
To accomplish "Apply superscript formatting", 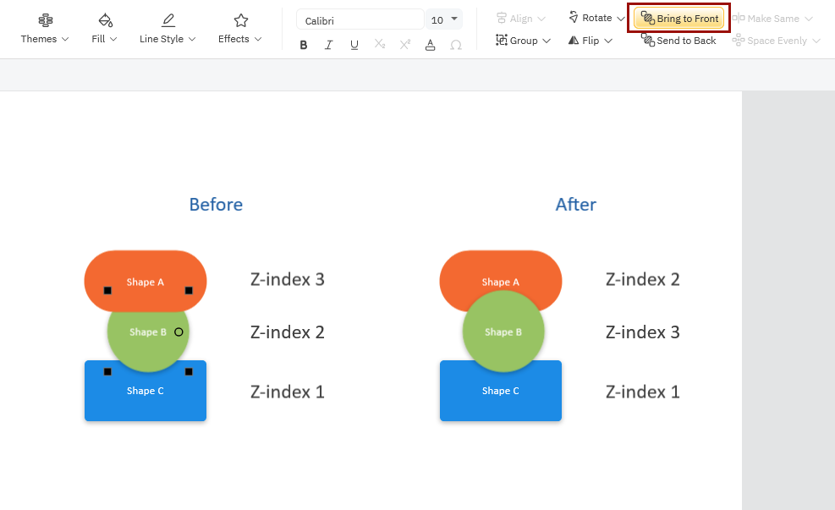I will pos(405,45).
